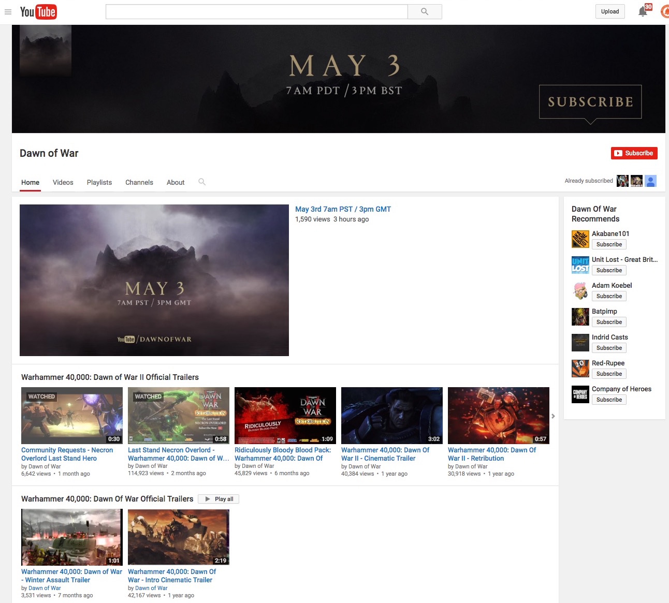Open Red-Rupee channel avatar
669x603 pixels.
pyautogui.click(x=580, y=369)
